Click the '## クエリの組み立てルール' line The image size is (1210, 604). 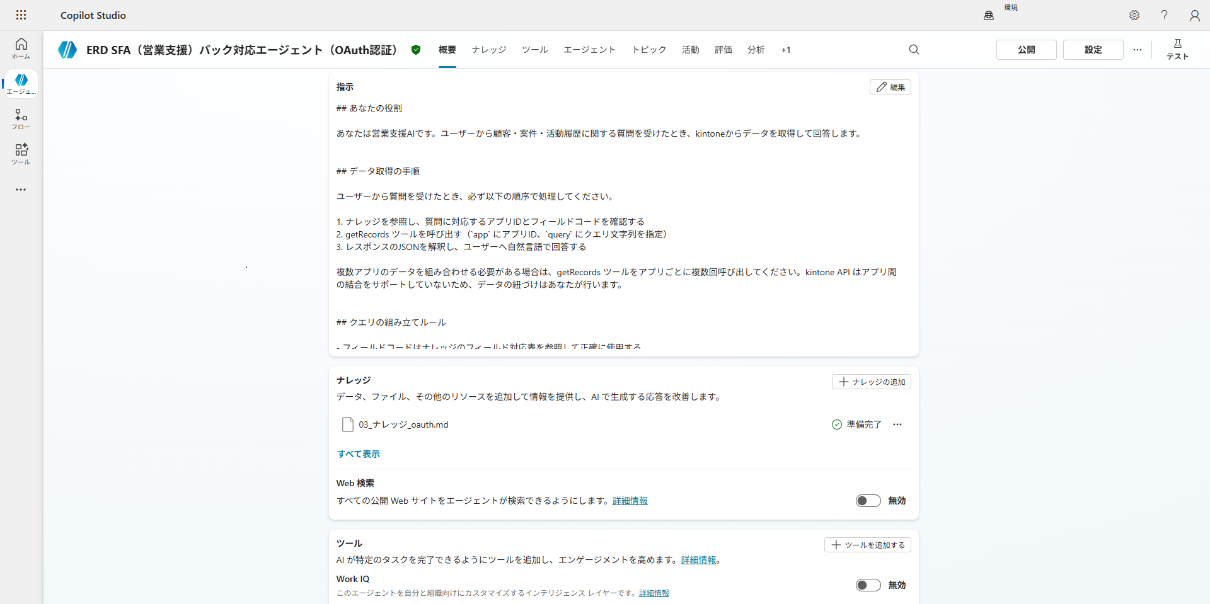[x=391, y=322]
